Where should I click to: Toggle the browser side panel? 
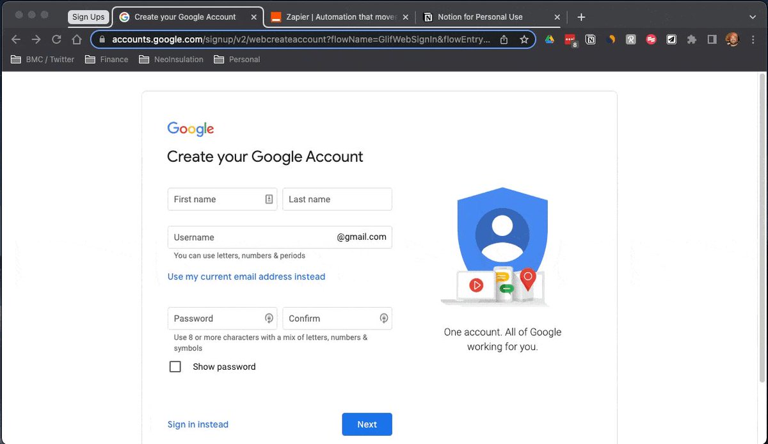coord(712,40)
